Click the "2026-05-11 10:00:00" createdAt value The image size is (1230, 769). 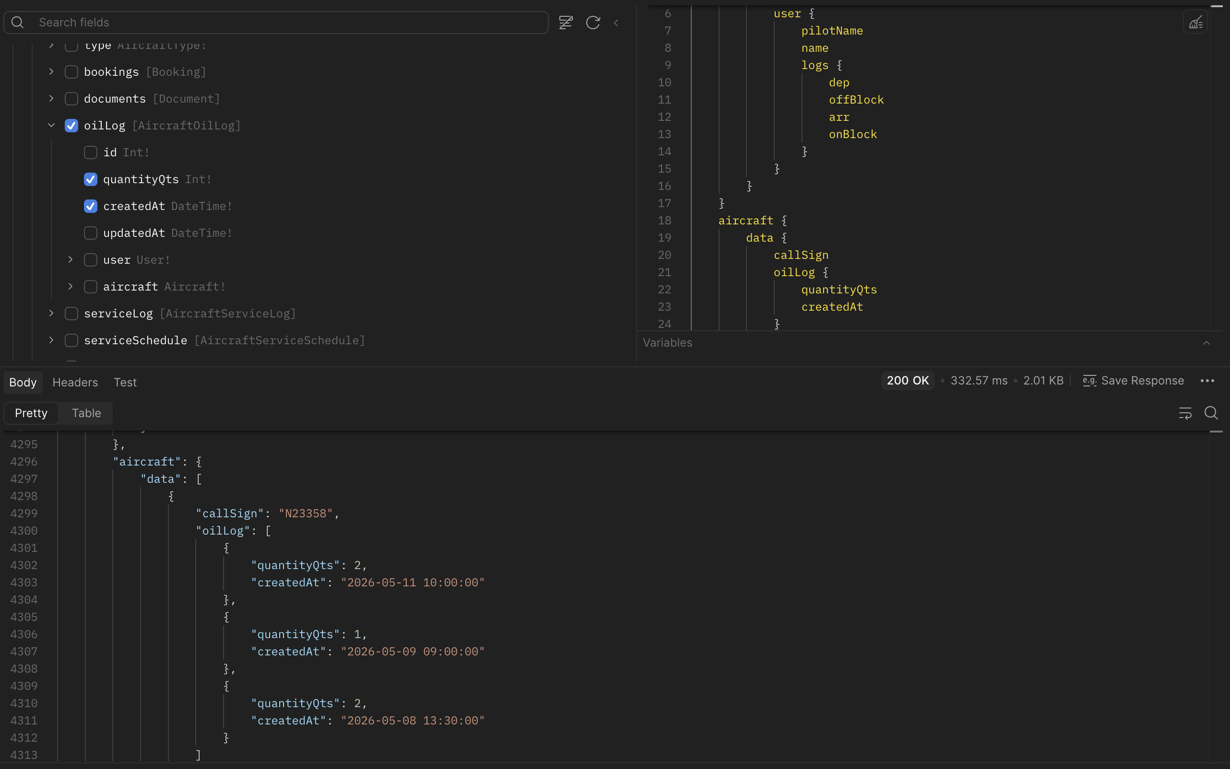(413, 583)
